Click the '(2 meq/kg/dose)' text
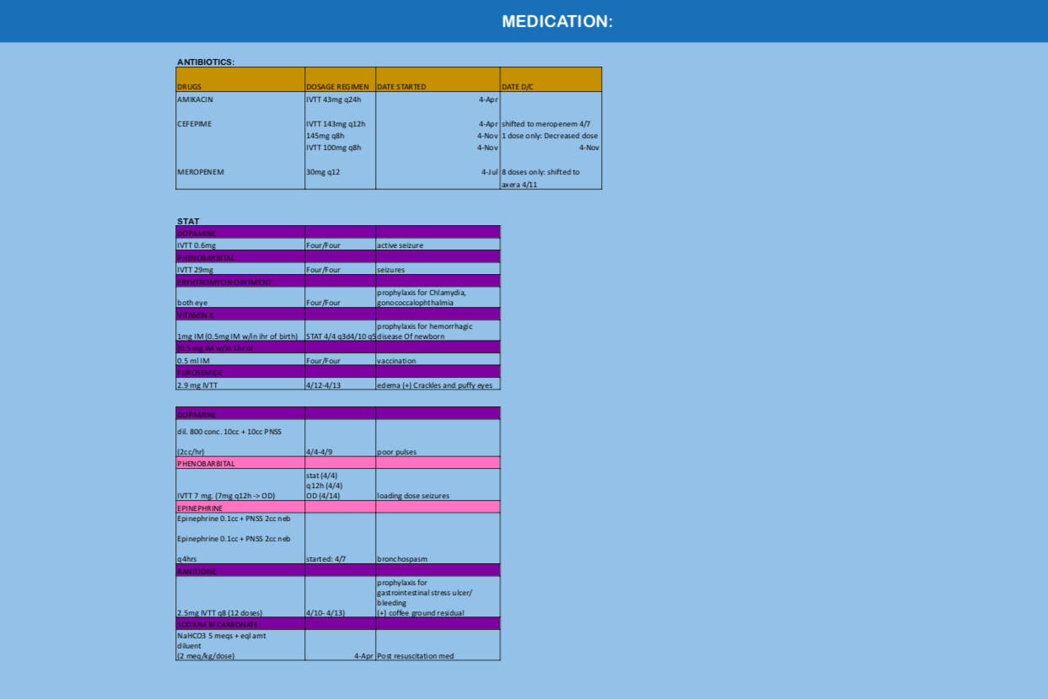 [206, 655]
